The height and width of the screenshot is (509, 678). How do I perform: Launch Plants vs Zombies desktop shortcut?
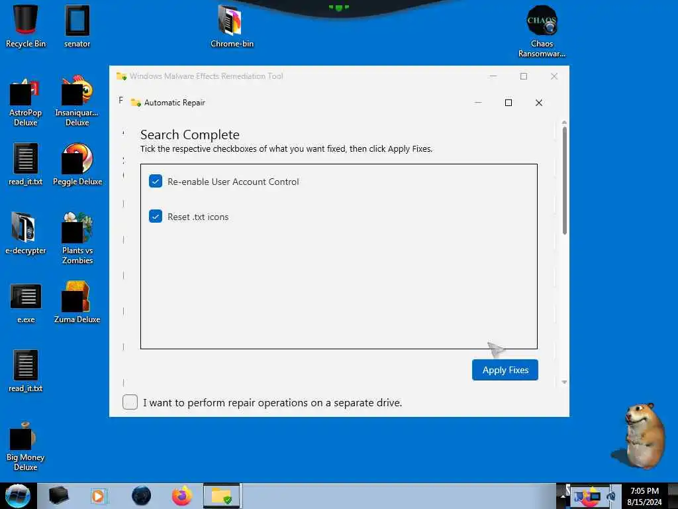[x=77, y=237]
